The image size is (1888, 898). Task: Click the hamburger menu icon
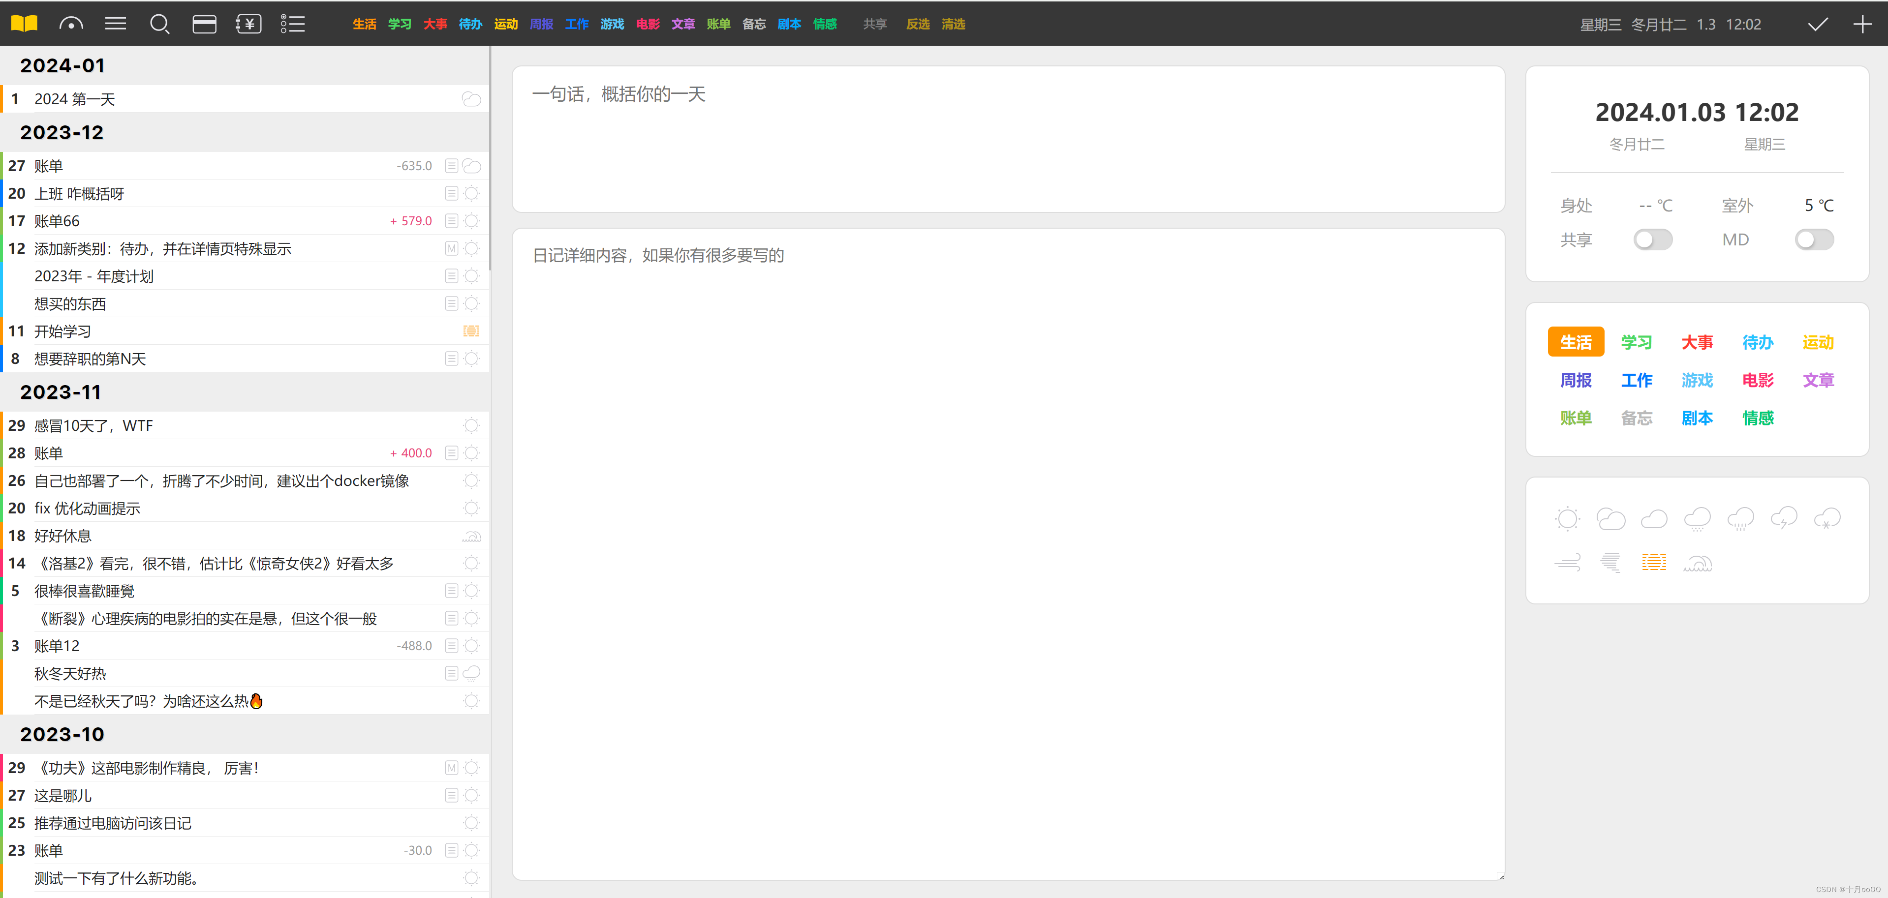pos(115,24)
